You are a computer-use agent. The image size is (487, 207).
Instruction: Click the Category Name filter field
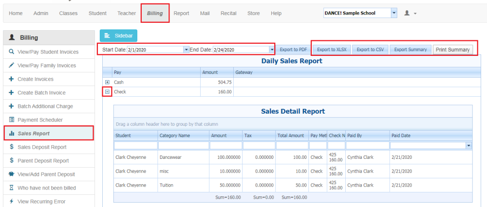(x=184, y=146)
